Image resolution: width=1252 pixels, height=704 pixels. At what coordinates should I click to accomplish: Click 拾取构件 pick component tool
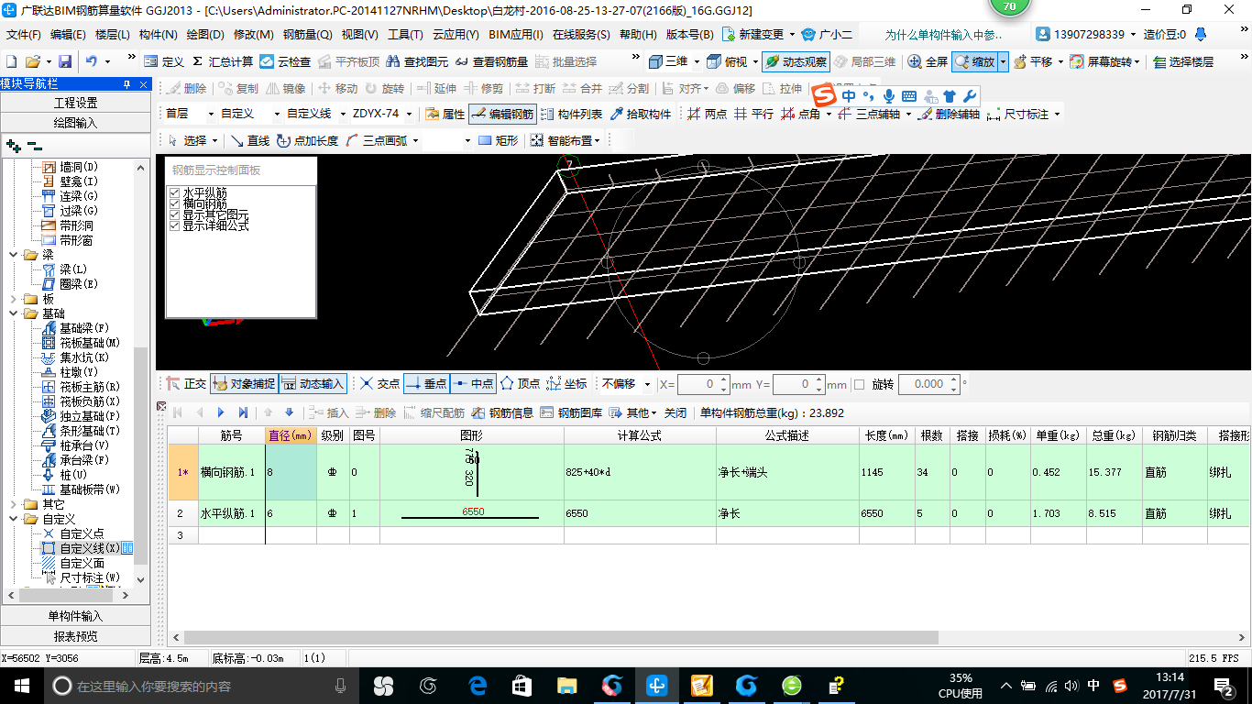pyautogui.click(x=640, y=114)
